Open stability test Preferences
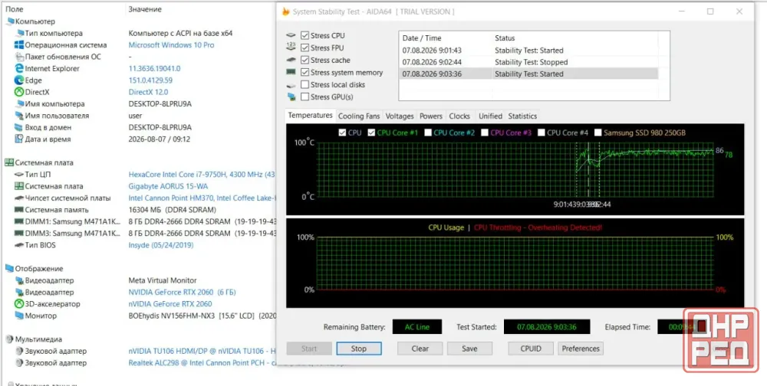 [x=581, y=348]
